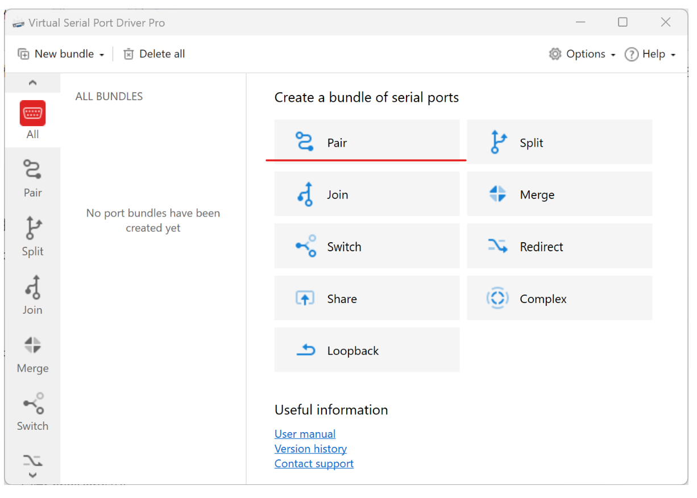Pick the Switch bundle tile
This screenshot has height=498, width=697.
(x=367, y=247)
